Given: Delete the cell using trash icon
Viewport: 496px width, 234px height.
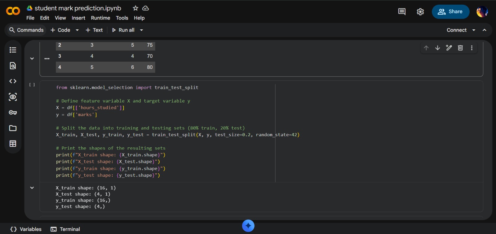Looking at the screenshot, I should click(460, 48).
